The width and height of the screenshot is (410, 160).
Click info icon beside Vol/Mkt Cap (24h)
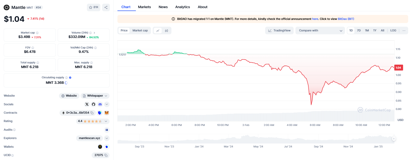(95, 48)
